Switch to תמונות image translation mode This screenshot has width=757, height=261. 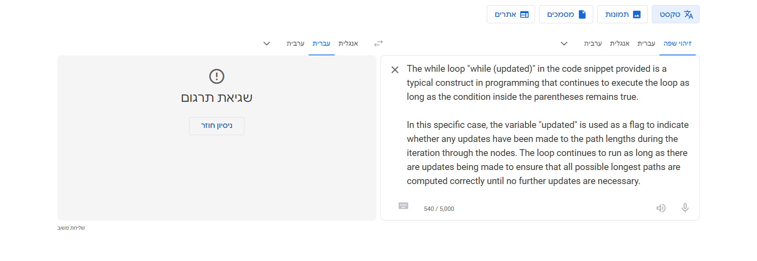[622, 14]
